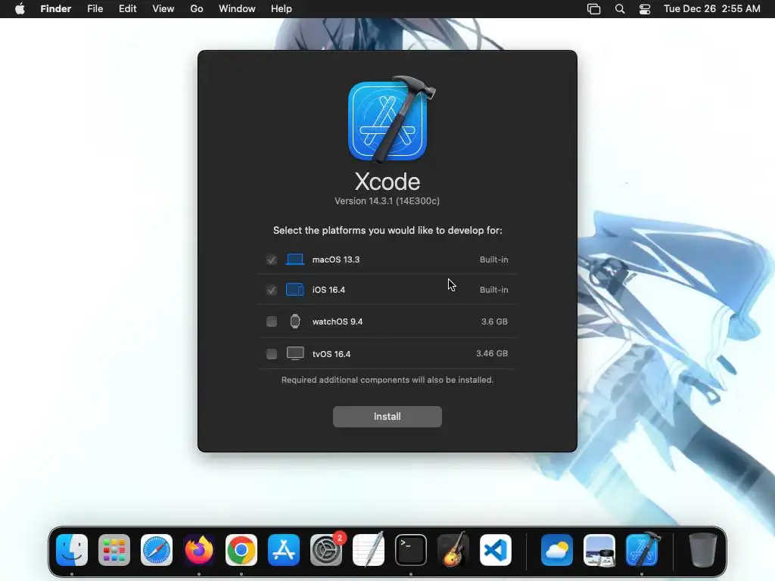The height and width of the screenshot is (581, 775).
Task: Click the '3.46 GB' size value
Action: coord(492,353)
